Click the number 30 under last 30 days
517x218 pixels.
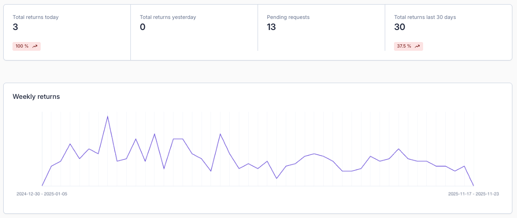(400, 27)
